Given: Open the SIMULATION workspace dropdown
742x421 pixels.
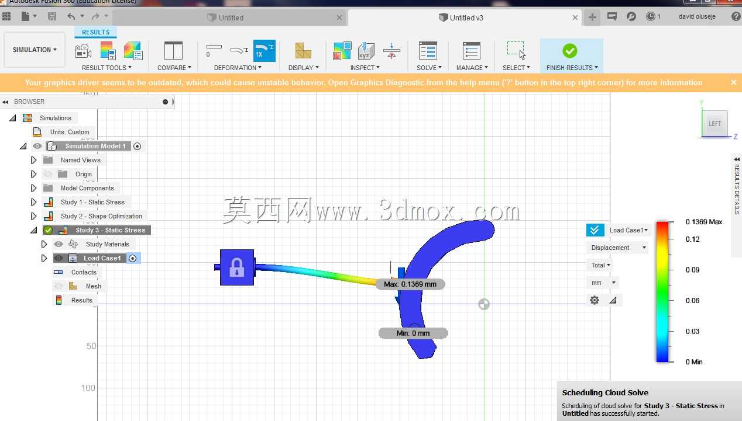Looking at the screenshot, I should [x=35, y=50].
